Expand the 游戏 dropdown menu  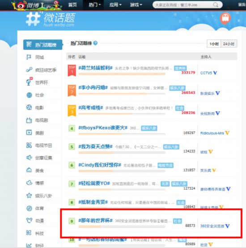click(136, 5)
